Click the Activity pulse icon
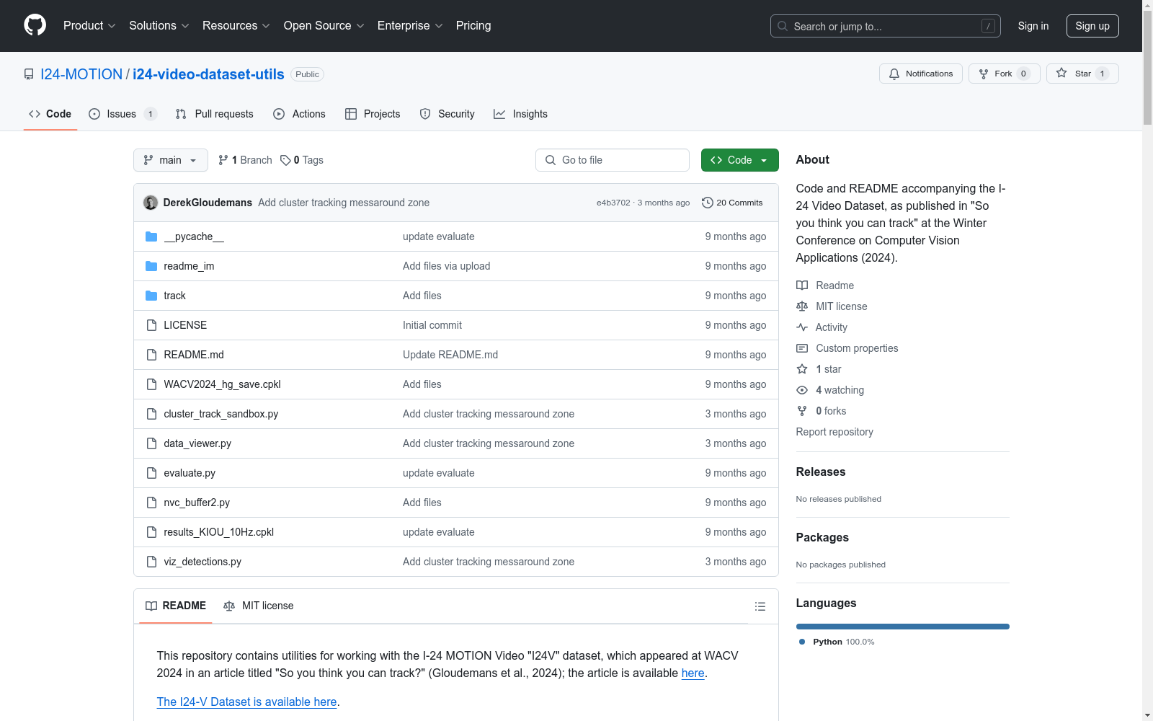Screen dimensions: 1153x721 [x=802, y=327]
